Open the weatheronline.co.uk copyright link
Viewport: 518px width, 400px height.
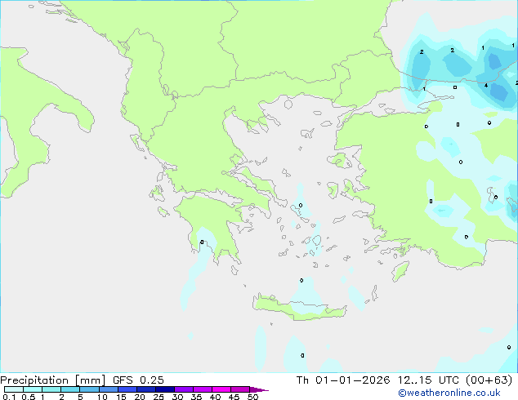pos(449,393)
